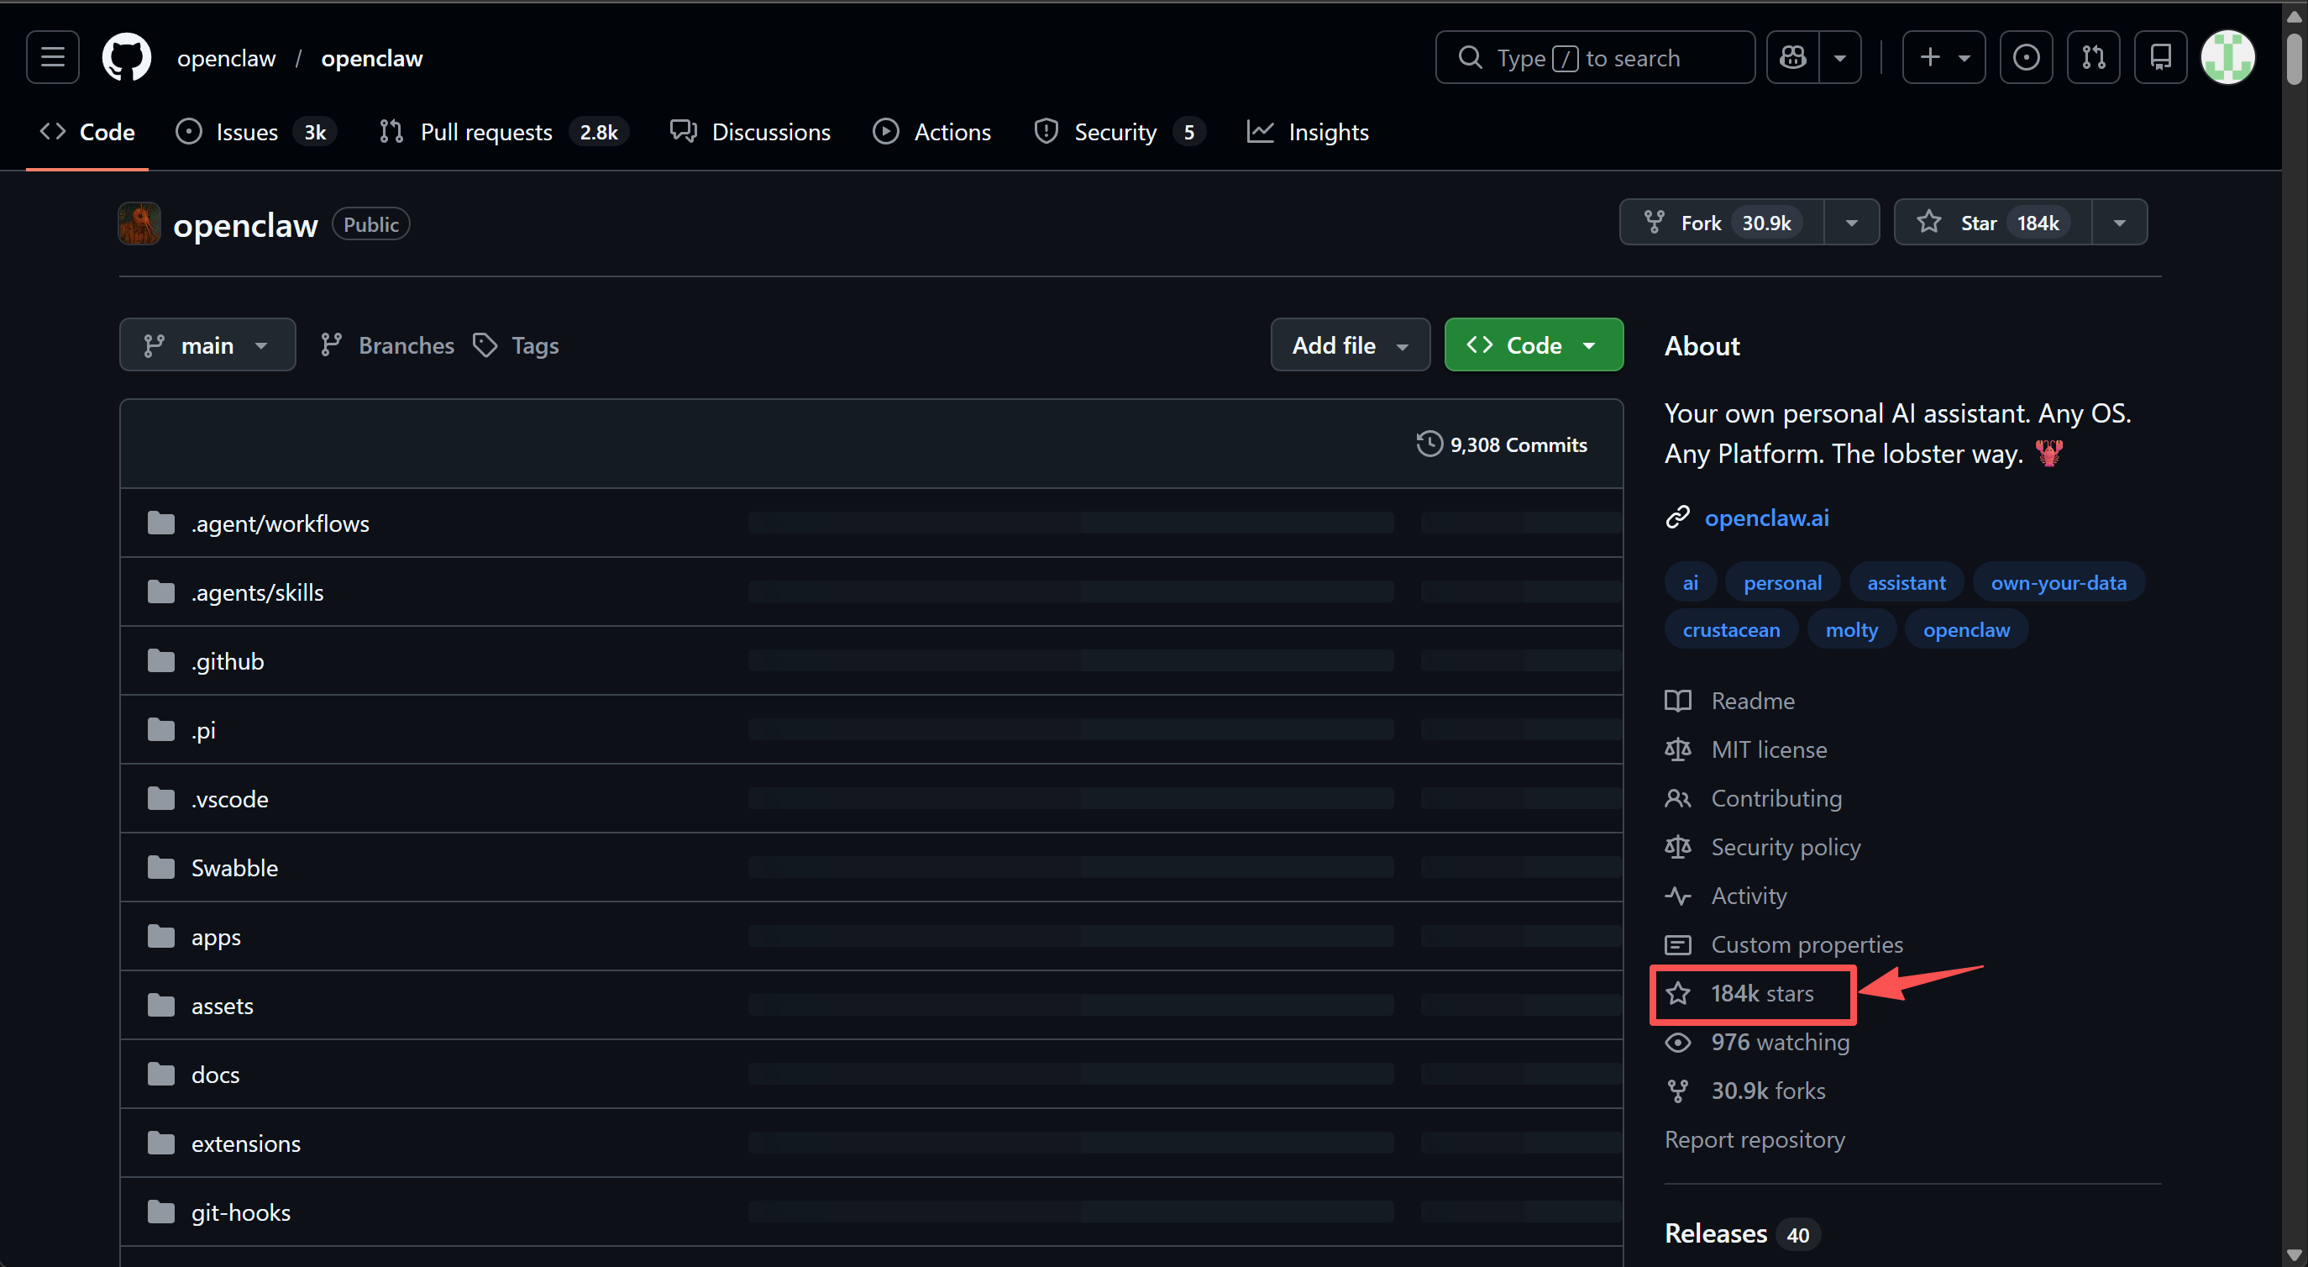
Task: Open the Insights tab
Action: pyautogui.click(x=1308, y=132)
